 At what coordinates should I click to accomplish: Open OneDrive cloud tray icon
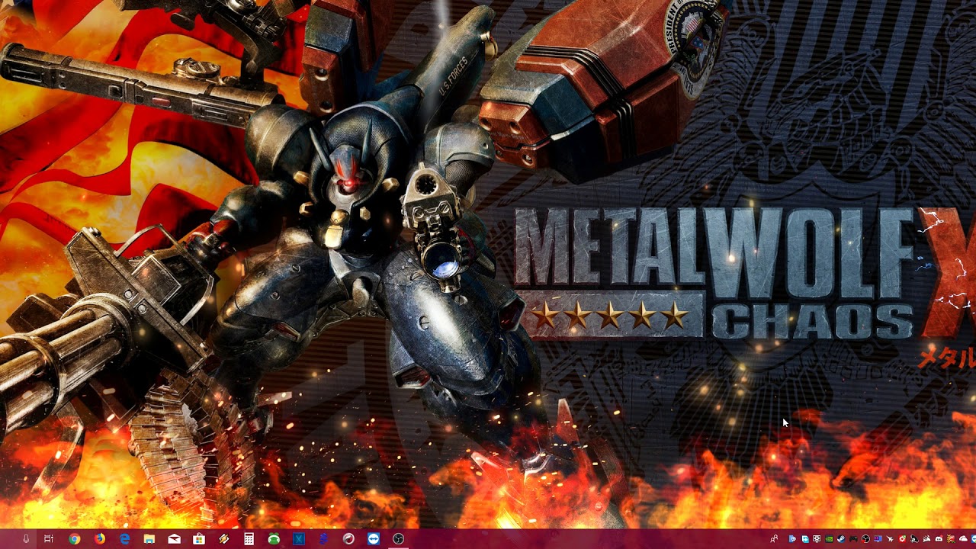coord(963,539)
